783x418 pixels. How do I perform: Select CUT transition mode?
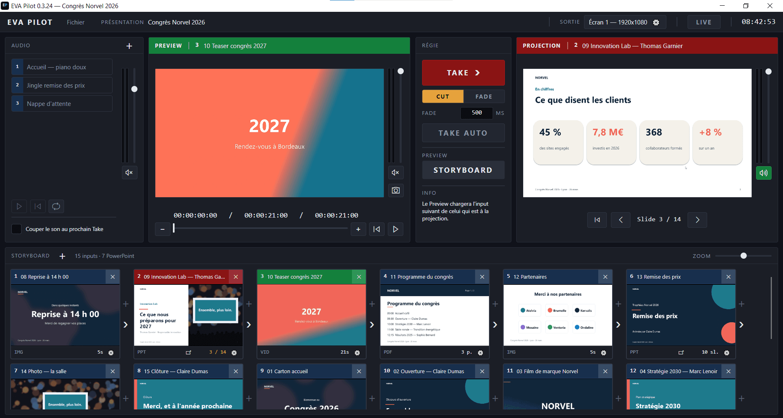coord(443,97)
